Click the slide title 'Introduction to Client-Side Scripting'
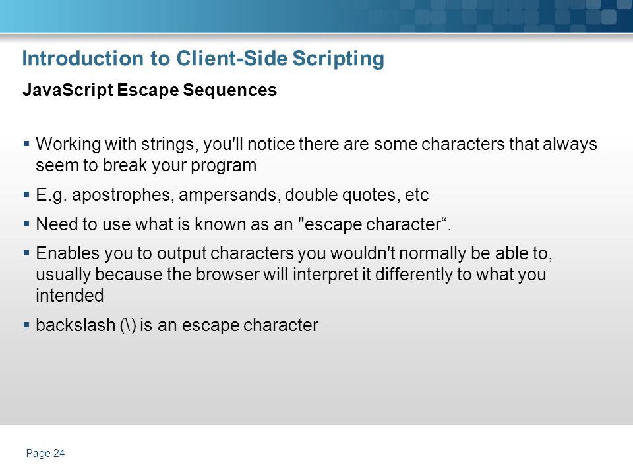The image size is (633, 474). [x=203, y=59]
